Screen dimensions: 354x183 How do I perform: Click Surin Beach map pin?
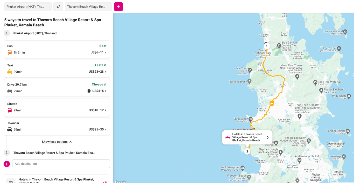pos(251,119)
